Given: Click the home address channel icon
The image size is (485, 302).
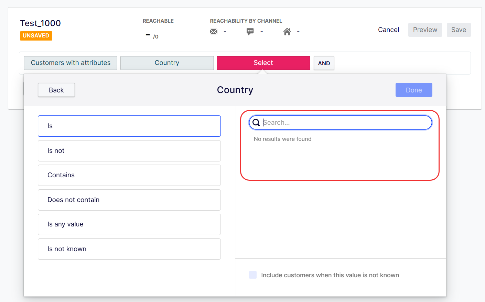Looking at the screenshot, I should coord(287,32).
